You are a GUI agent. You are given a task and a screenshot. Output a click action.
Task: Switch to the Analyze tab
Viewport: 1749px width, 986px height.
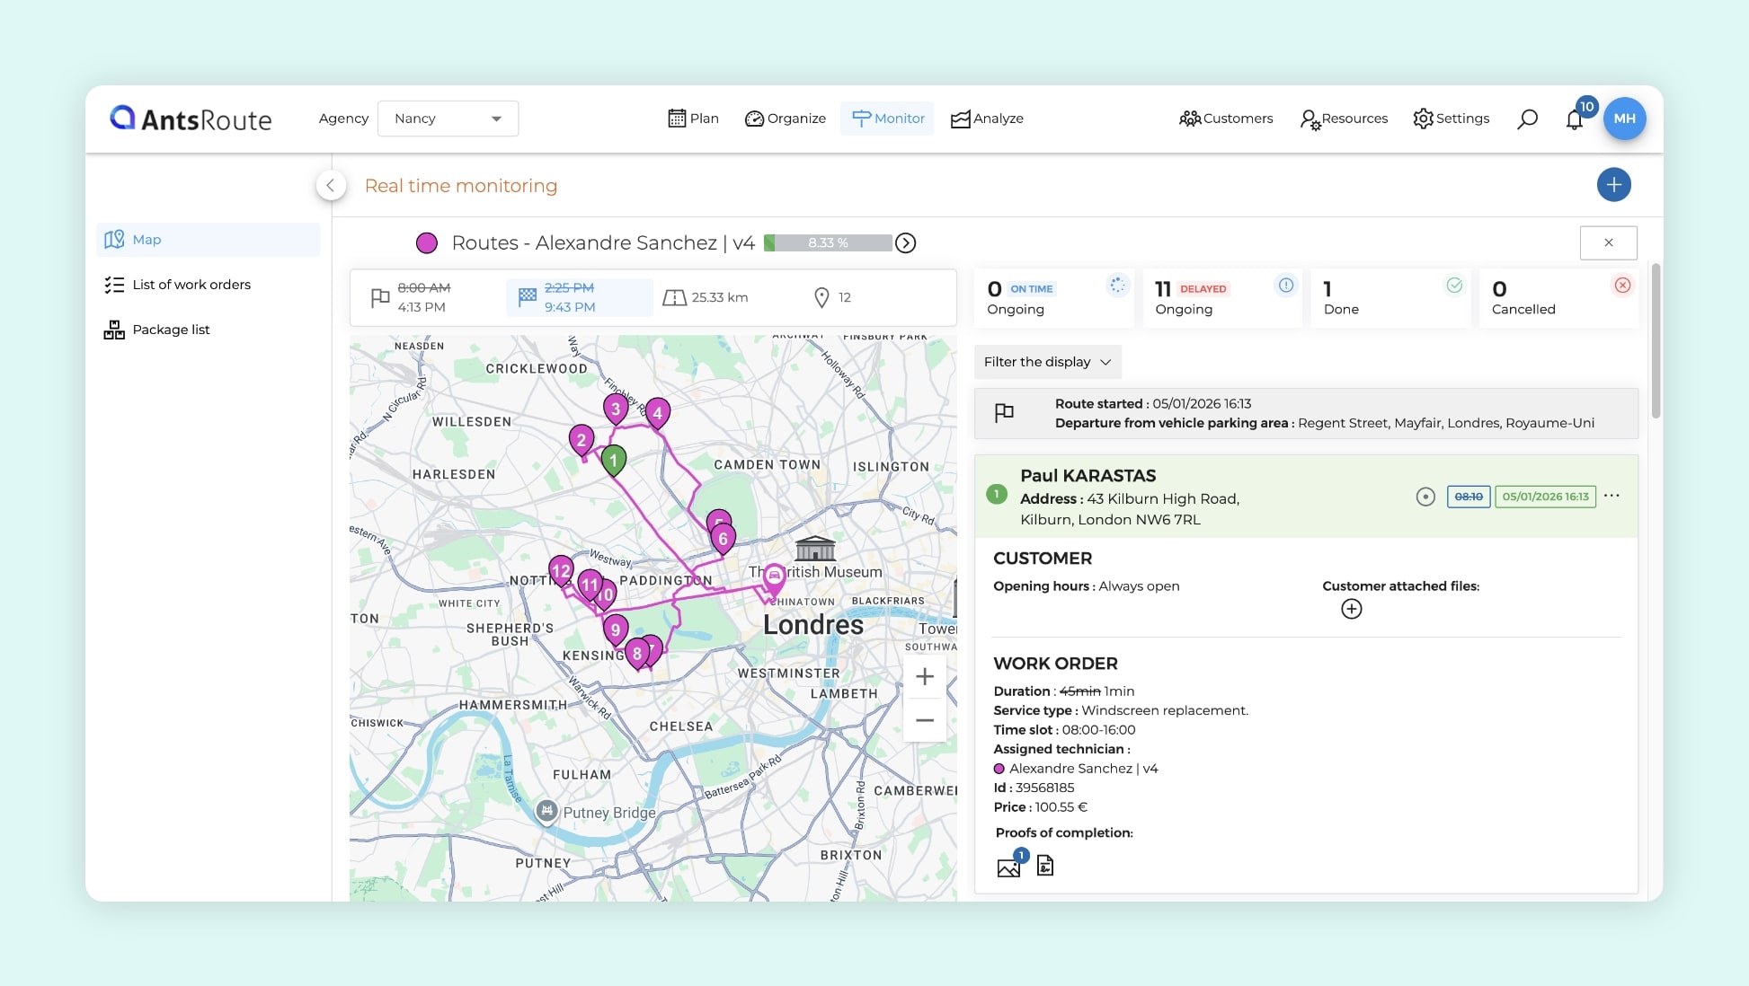click(987, 119)
